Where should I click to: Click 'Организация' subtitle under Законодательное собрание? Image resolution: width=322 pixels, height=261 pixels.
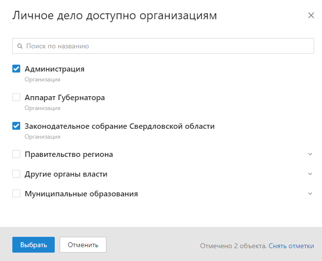point(42,137)
